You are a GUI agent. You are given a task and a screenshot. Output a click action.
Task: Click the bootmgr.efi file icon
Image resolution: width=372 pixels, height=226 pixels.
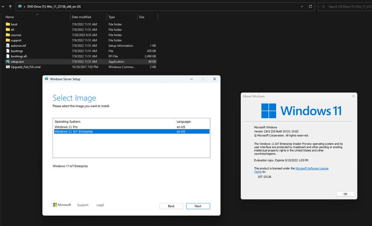(x=8, y=56)
